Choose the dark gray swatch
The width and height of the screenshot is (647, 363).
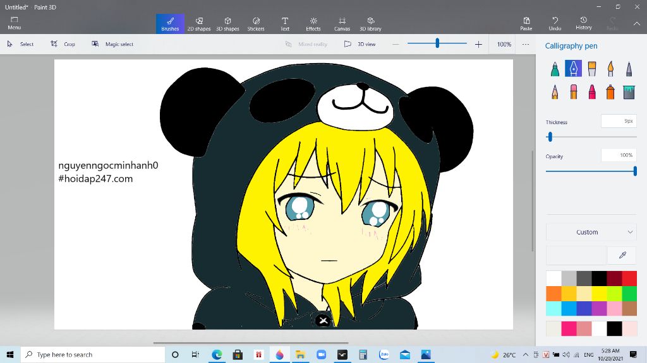(x=584, y=278)
